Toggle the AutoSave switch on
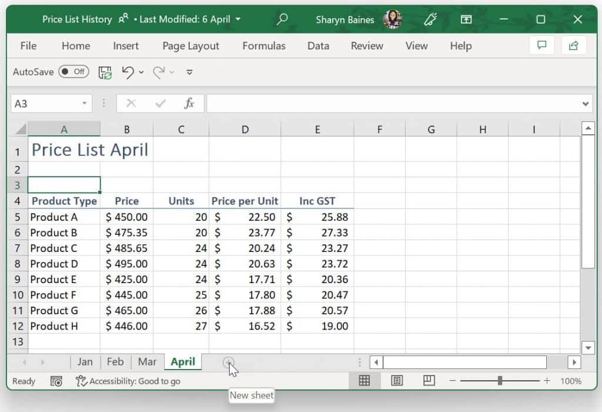This screenshot has width=602, height=412. click(73, 72)
